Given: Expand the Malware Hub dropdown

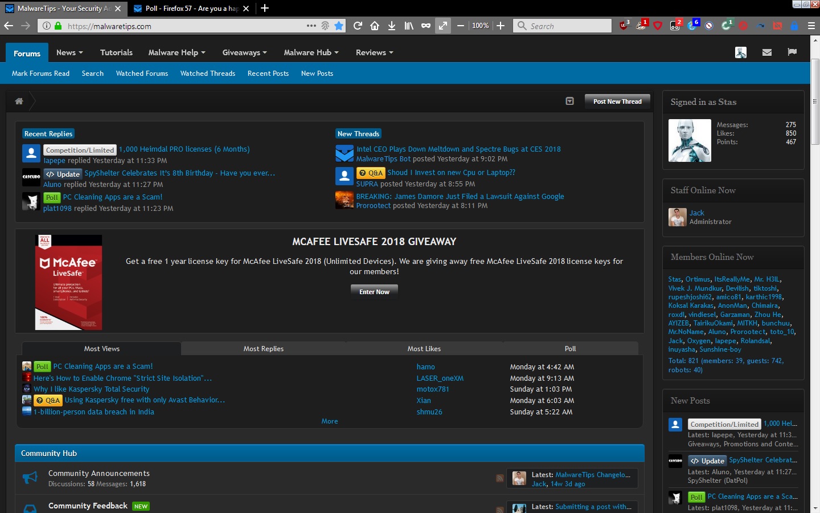Looking at the screenshot, I should pyautogui.click(x=311, y=52).
